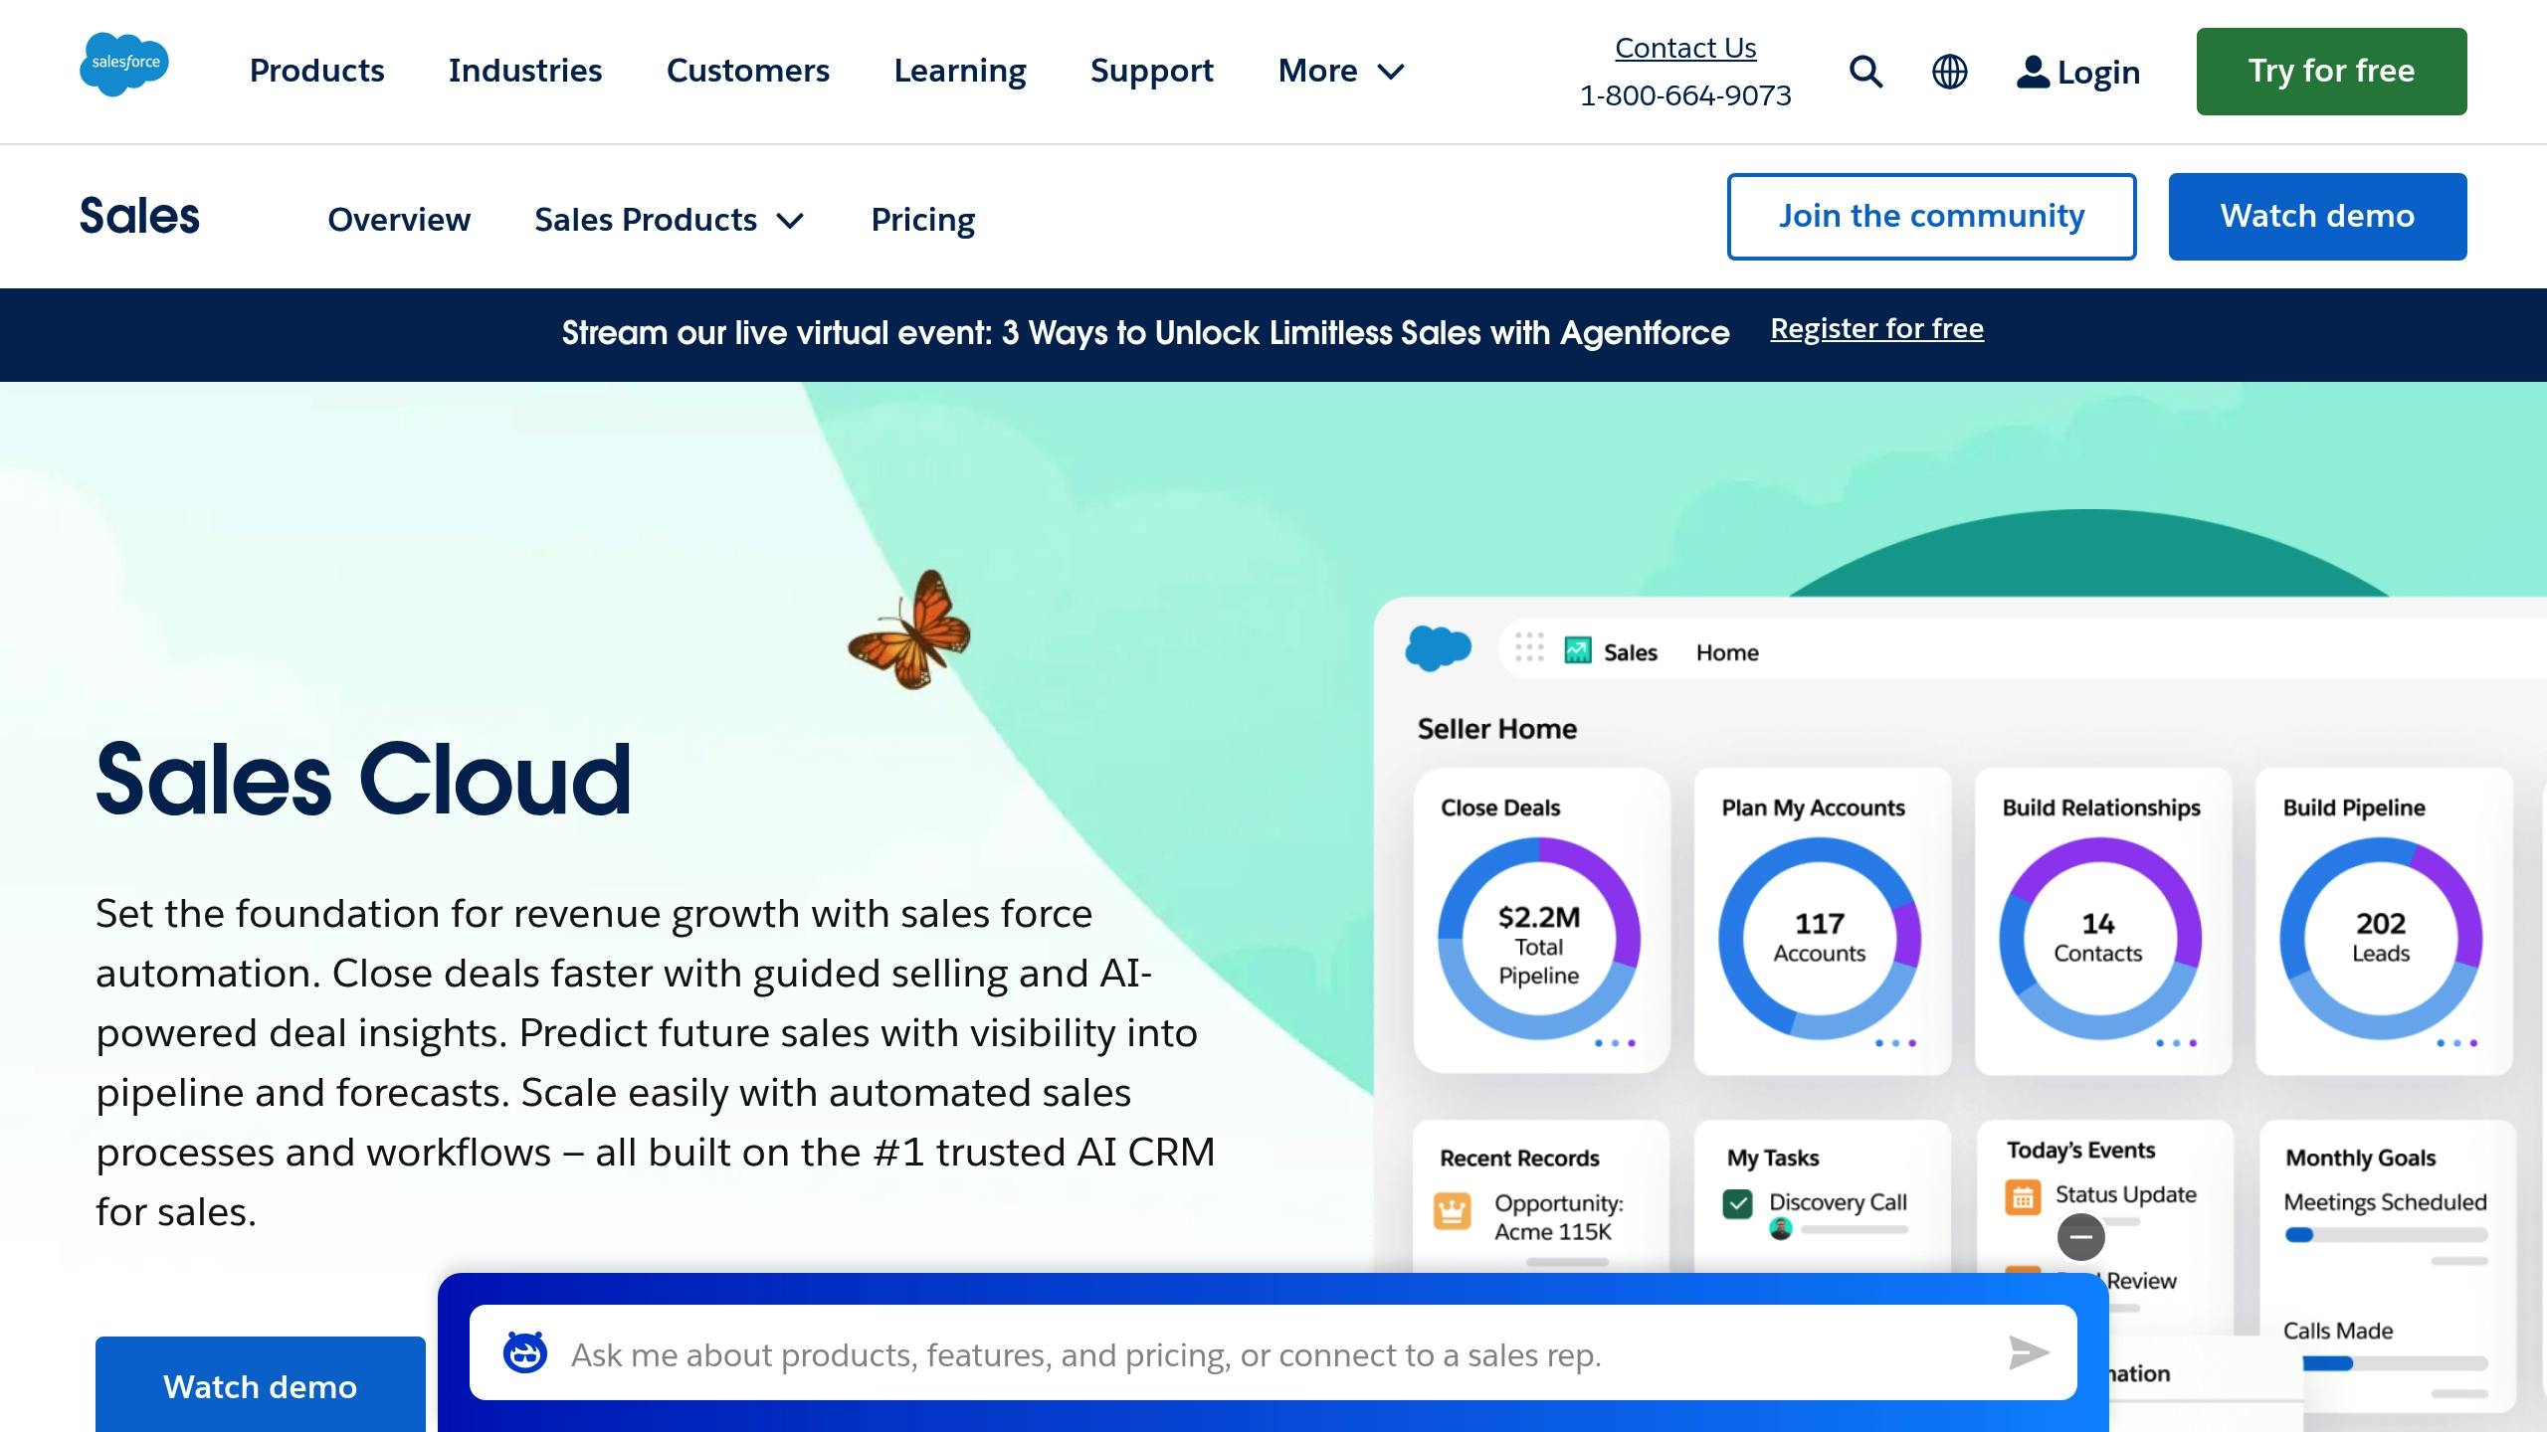Click the three dots on Plan My Accounts card
2547x1432 pixels.
tap(1895, 1043)
